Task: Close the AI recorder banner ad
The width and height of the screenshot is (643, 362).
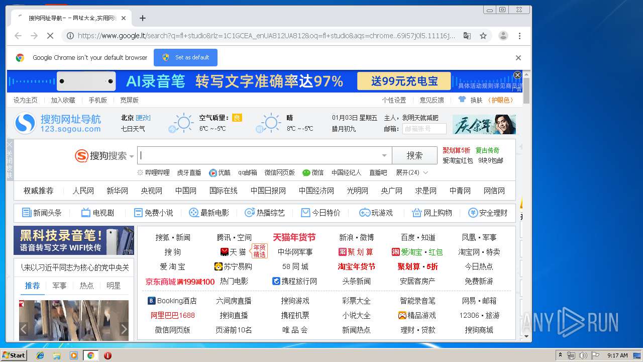Action: click(517, 75)
